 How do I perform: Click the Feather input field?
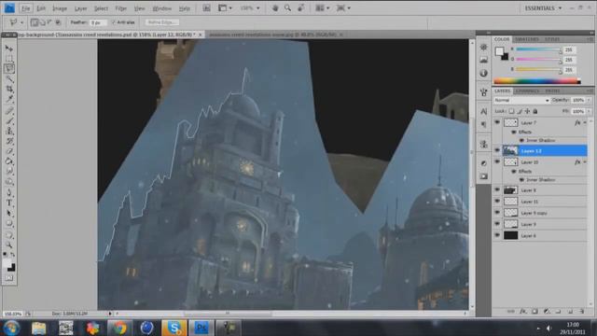coord(98,22)
